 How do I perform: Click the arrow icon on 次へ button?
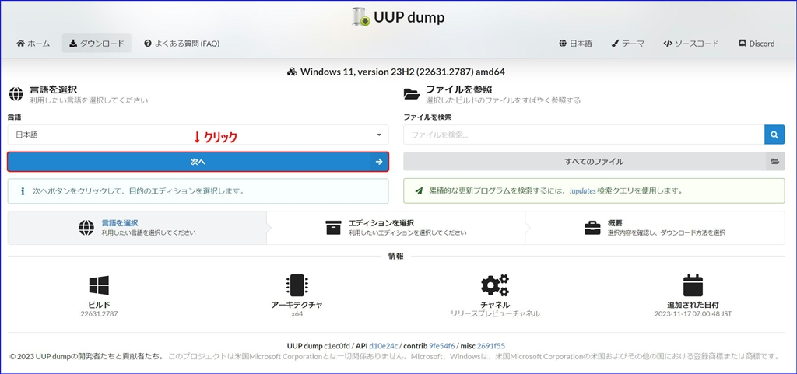coord(379,162)
